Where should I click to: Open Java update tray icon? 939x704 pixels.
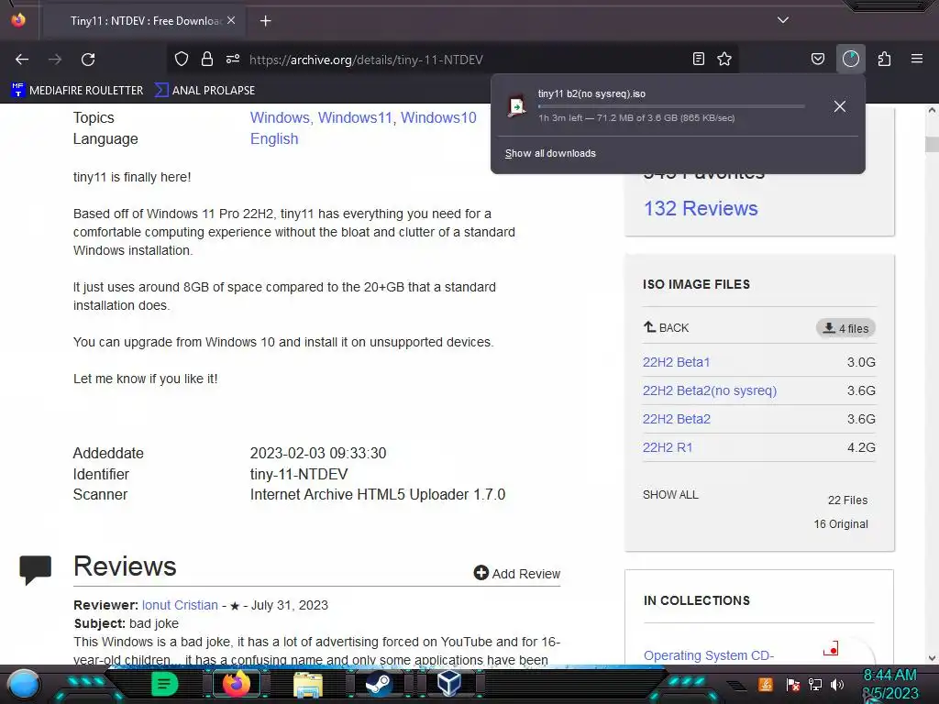click(x=766, y=684)
